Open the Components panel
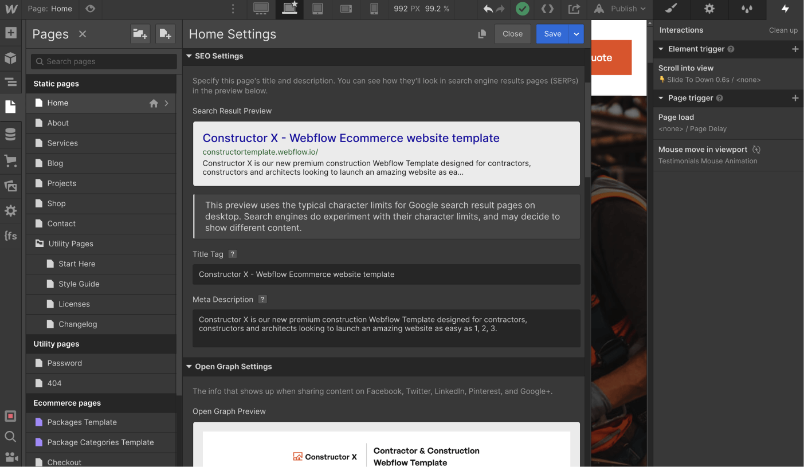The width and height of the screenshot is (804, 467). pyautogui.click(x=11, y=58)
